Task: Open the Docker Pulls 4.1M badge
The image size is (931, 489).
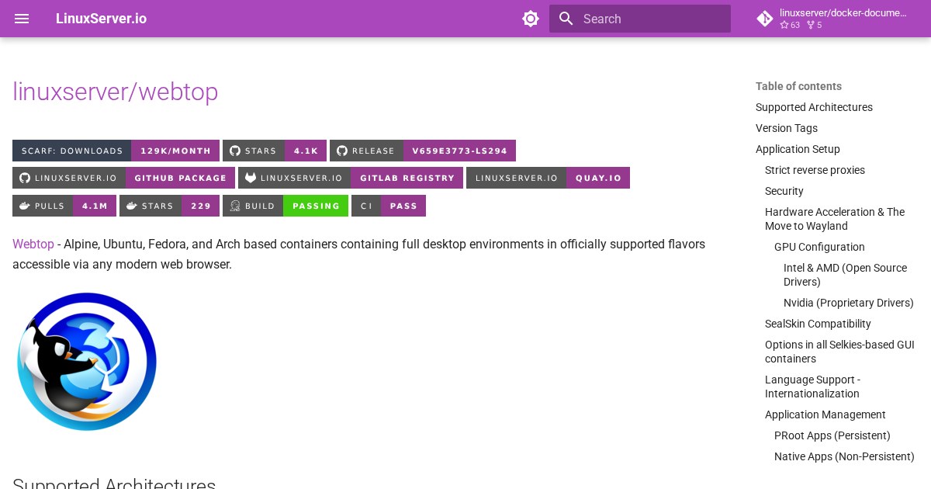Action: click(64, 206)
